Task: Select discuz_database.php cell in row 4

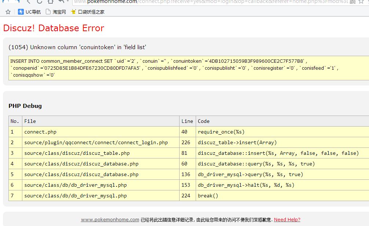Action: pyautogui.click(x=101, y=164)
